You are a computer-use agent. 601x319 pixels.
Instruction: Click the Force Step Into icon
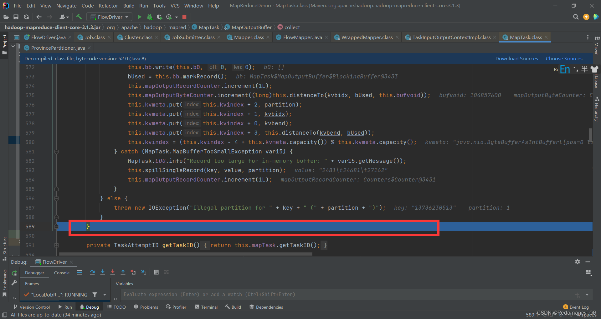[x=113, y=272]
